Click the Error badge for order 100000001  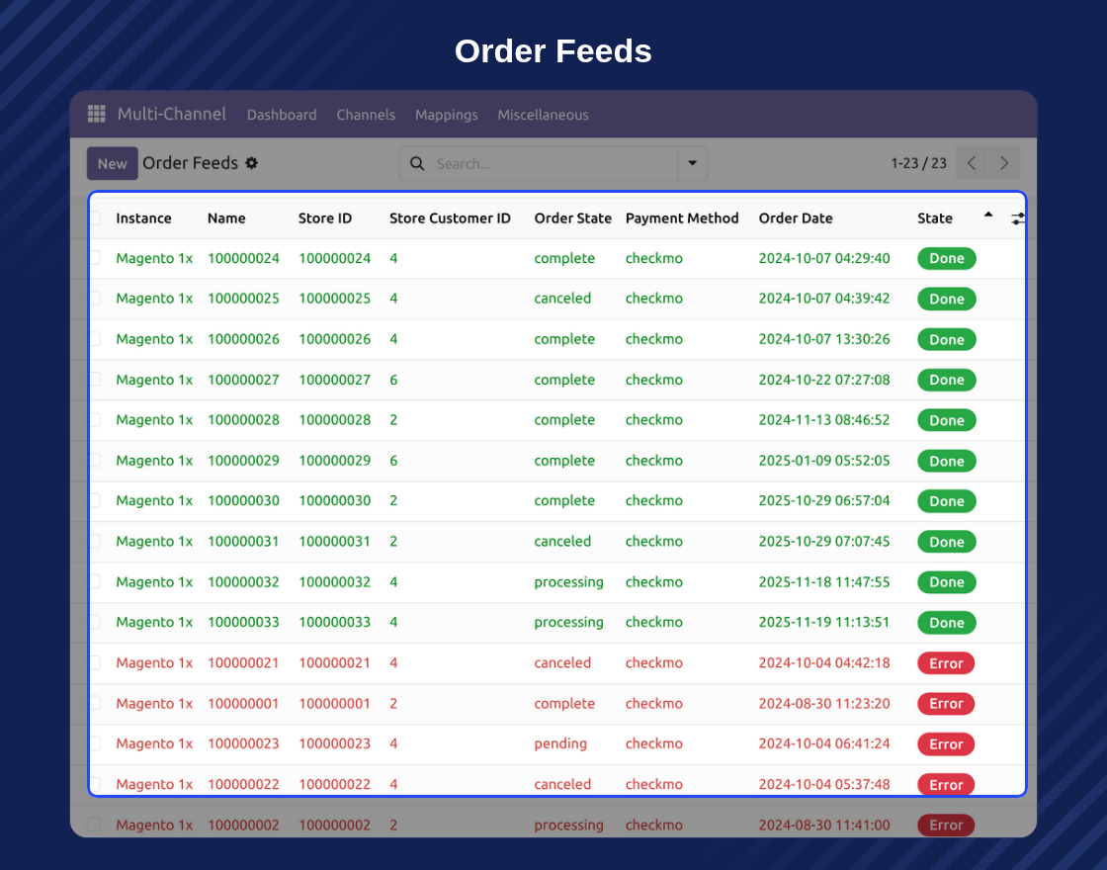(x=946, y=704)
